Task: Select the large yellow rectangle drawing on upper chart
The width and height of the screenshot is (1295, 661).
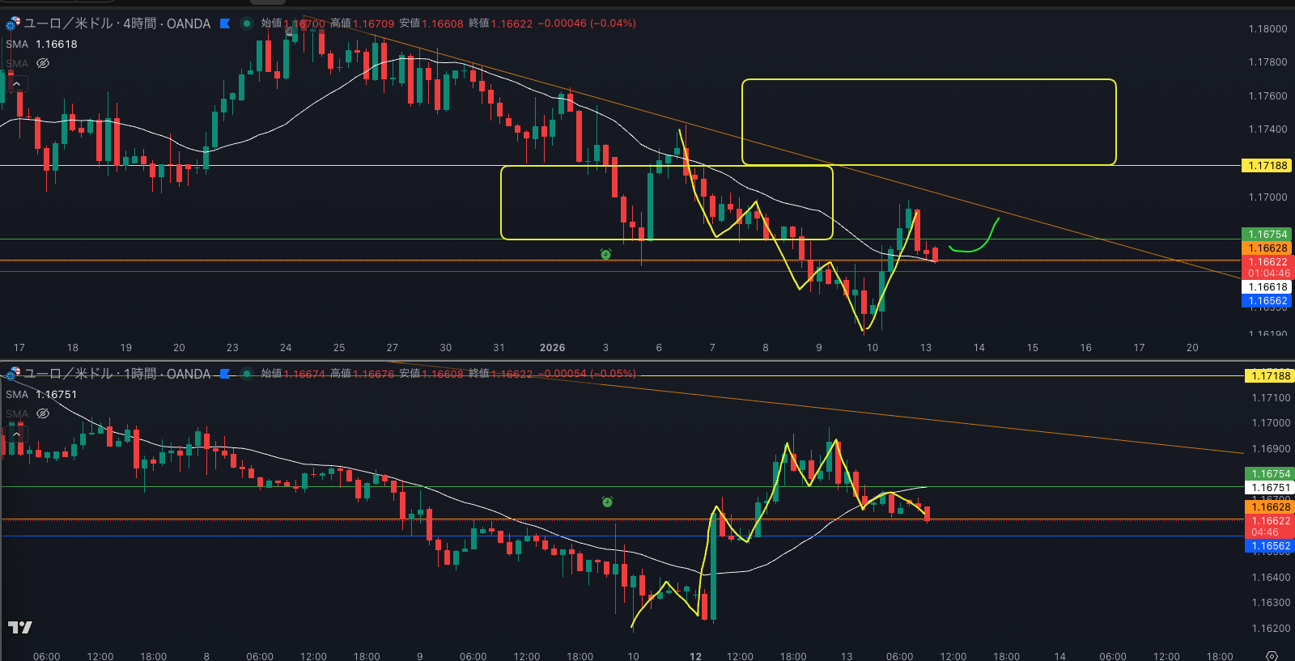Action: pos(928,80)
